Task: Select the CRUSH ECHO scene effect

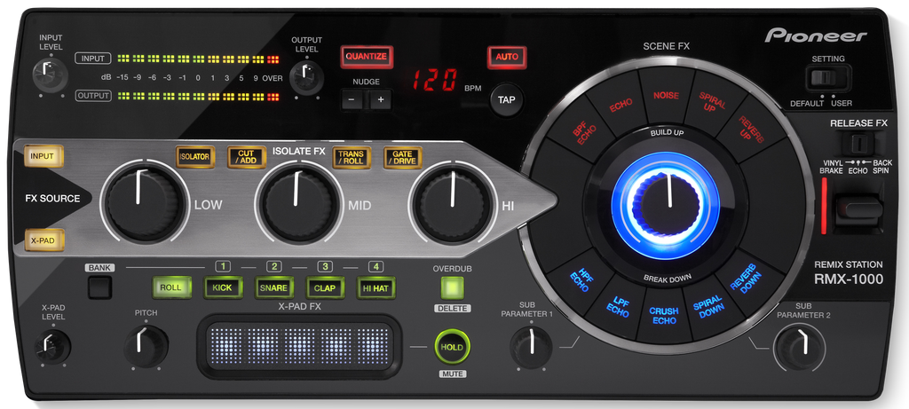Action: click(x=664, y=316)
